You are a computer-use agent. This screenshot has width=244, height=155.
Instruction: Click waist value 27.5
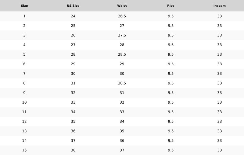pyautogui.click(x=122, y=35)
